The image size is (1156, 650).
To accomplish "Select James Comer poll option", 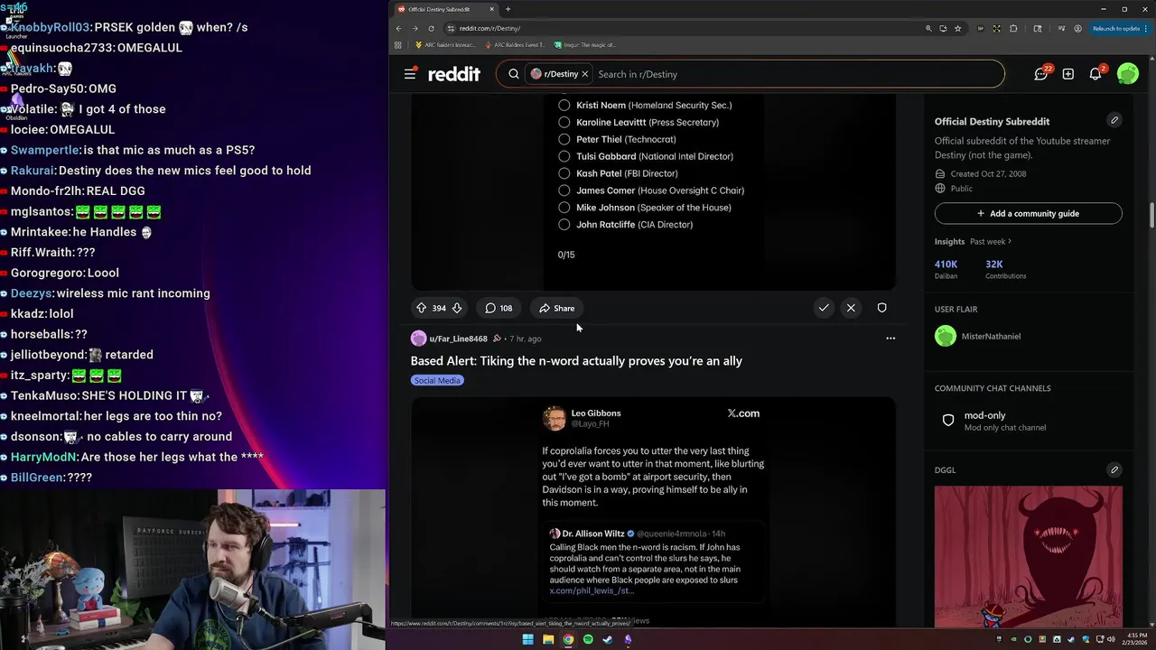I will 564,190.
